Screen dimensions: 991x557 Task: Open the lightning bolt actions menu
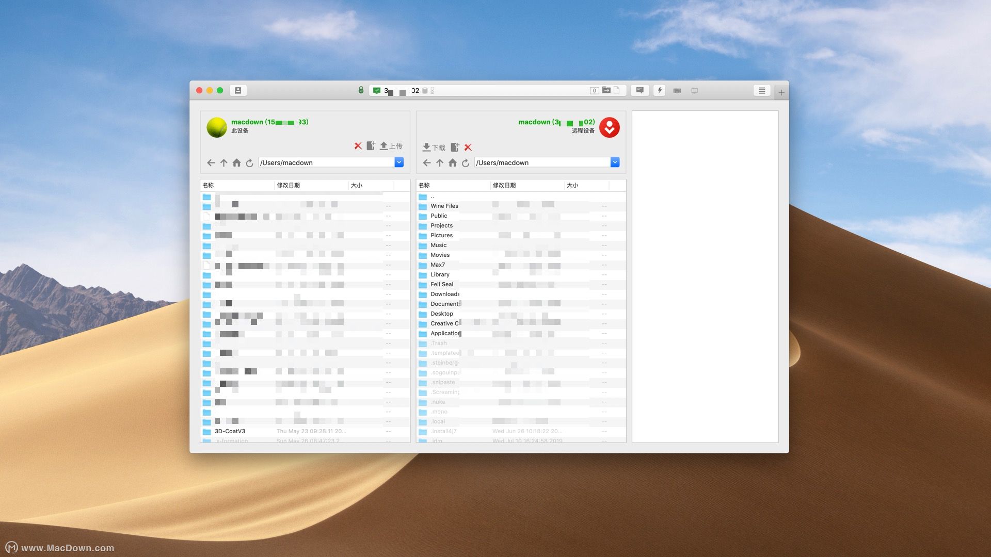pos(660,90)
